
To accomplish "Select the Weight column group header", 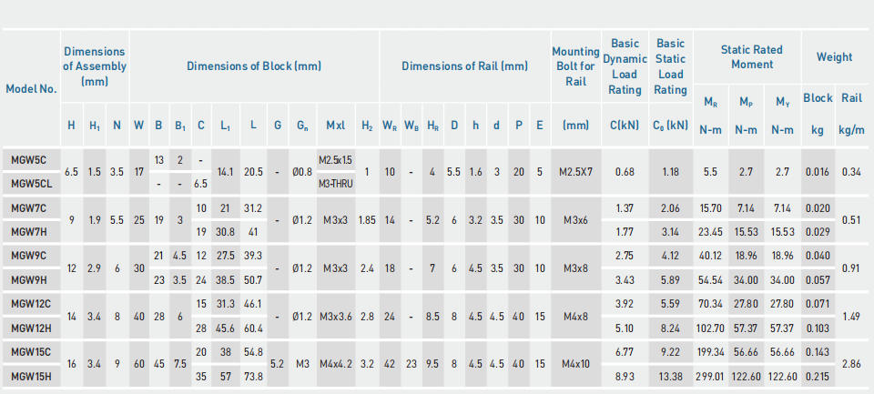I will click(x=834, y=57).
